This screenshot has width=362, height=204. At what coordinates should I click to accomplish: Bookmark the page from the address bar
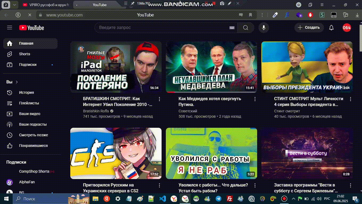250,15
